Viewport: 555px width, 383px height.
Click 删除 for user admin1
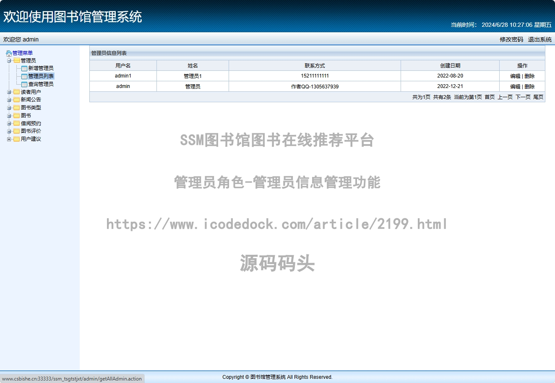529,76
